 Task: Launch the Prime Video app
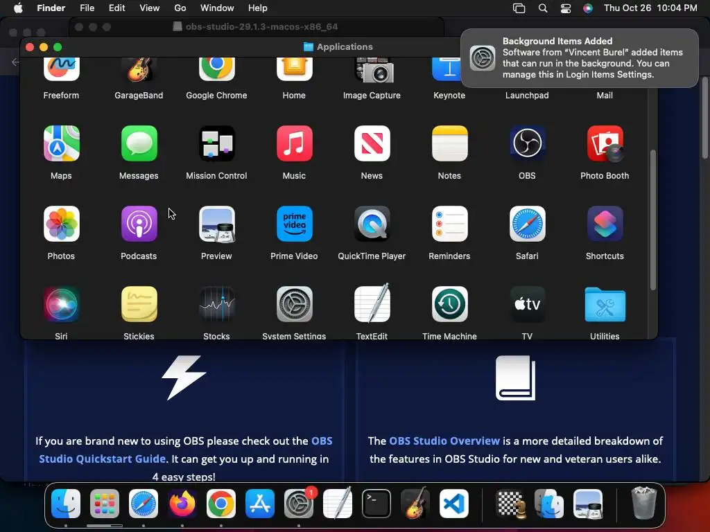(x=294, y=224)
